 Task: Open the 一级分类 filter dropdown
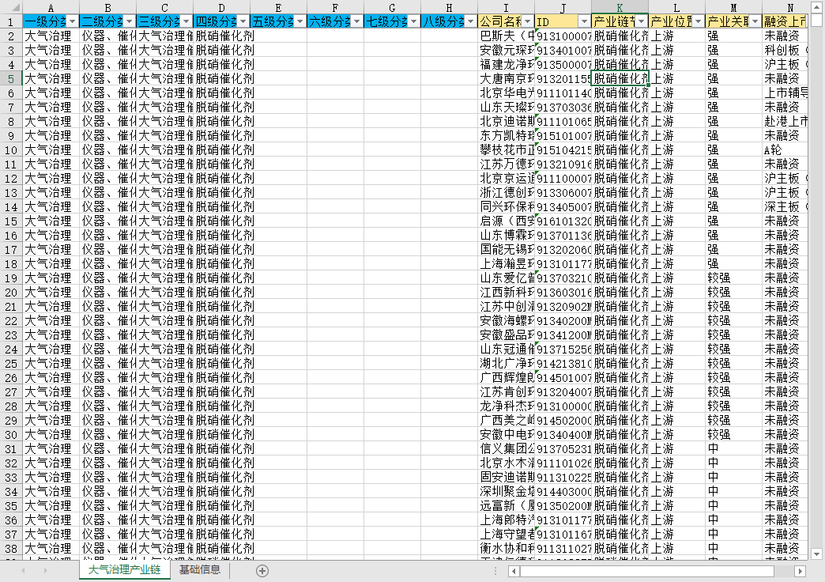pyautogui.click(x=73, y=21)
